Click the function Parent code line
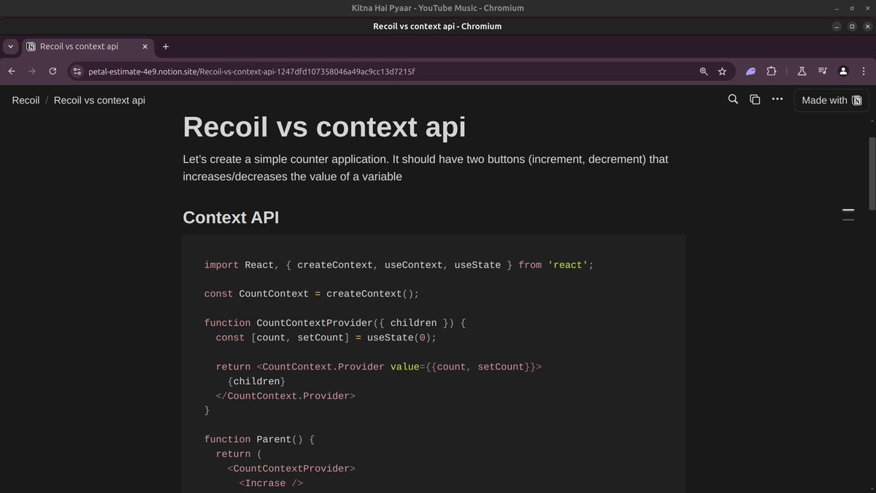 pos(259,440)
